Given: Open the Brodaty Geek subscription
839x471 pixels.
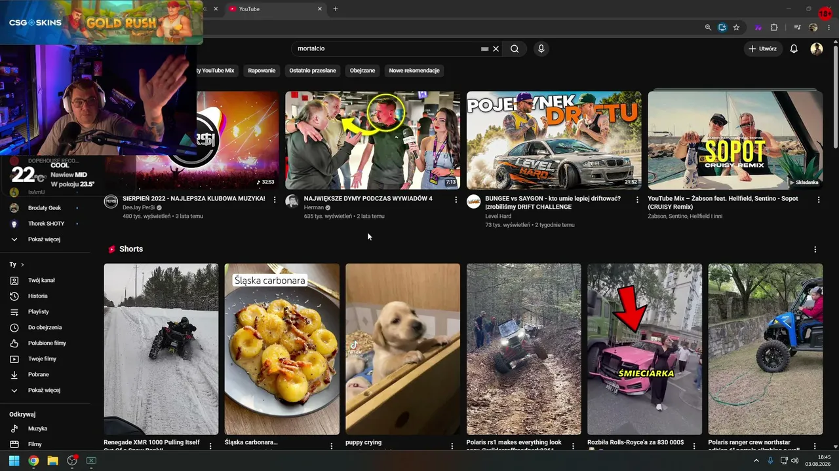Looking at the screenshot, I should coord(45,208).
